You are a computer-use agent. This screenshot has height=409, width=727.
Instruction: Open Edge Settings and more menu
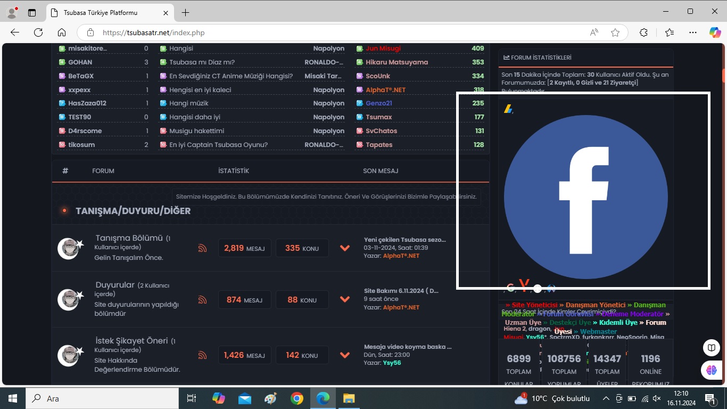tap(693, 32)
